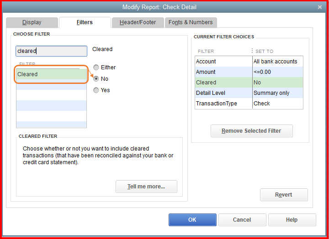Go to Fonts & Numbers tab
The width and height of the screenshot is (329, 239).
(x=191, y=22)
